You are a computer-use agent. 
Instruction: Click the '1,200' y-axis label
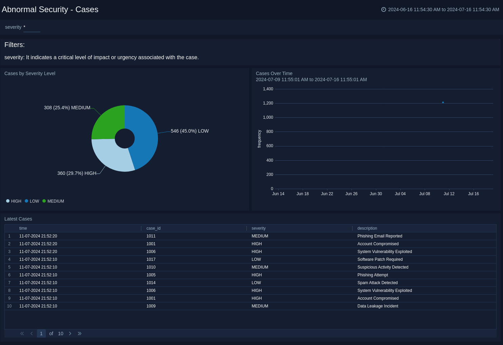268,103
